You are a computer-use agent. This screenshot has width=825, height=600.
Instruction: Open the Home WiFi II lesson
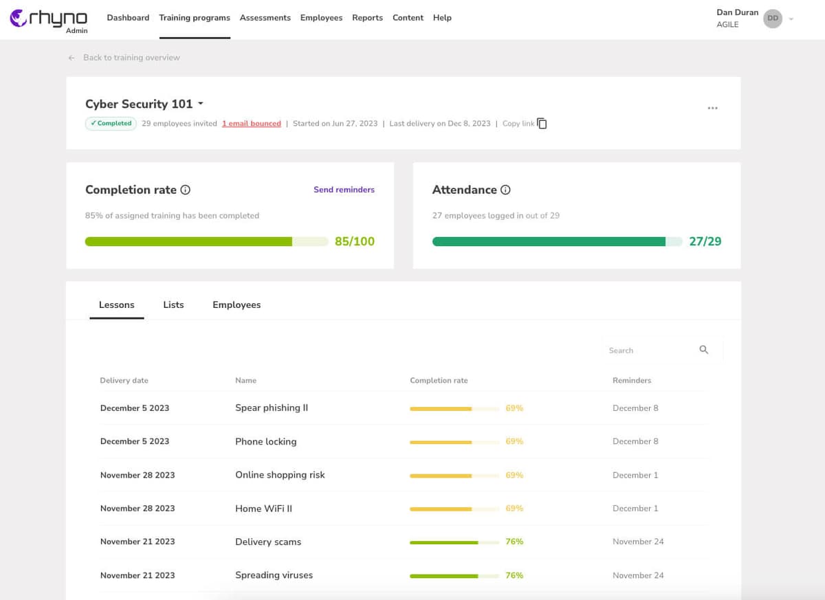[263, 509]
